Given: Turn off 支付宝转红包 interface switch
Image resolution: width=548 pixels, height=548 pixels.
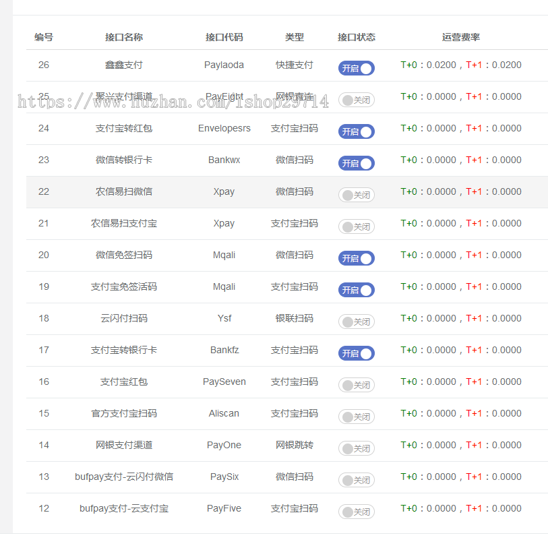Looking at the screenshot, I should (356, 131).
